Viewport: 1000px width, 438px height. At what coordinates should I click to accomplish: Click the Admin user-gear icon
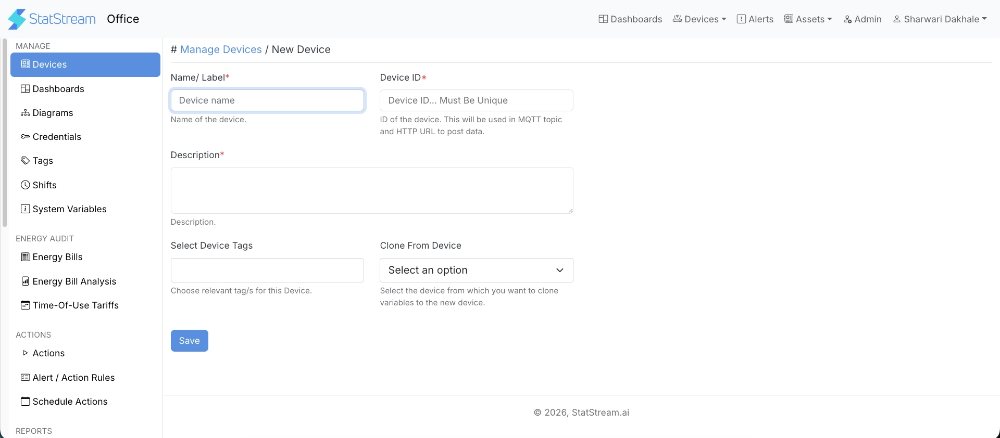point(847,19)
